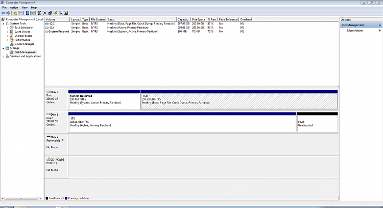The image size is (383, 208).
Task: Select the Event Viewer icon
Action: click(x=11, y=32)
